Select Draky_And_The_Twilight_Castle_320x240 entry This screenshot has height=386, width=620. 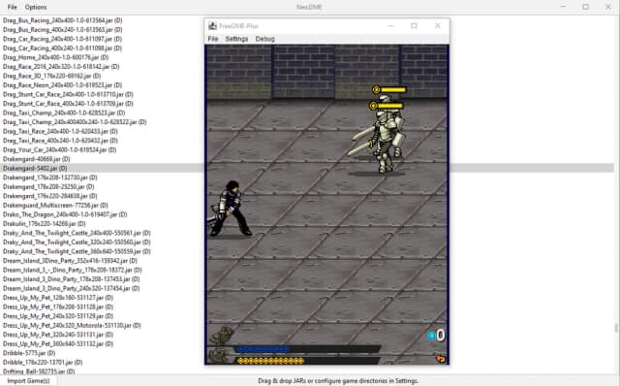(x=77, y=241)
